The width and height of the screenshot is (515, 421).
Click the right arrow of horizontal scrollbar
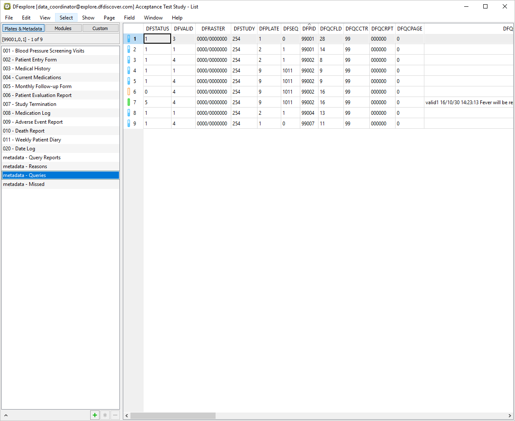pos(509,416)
